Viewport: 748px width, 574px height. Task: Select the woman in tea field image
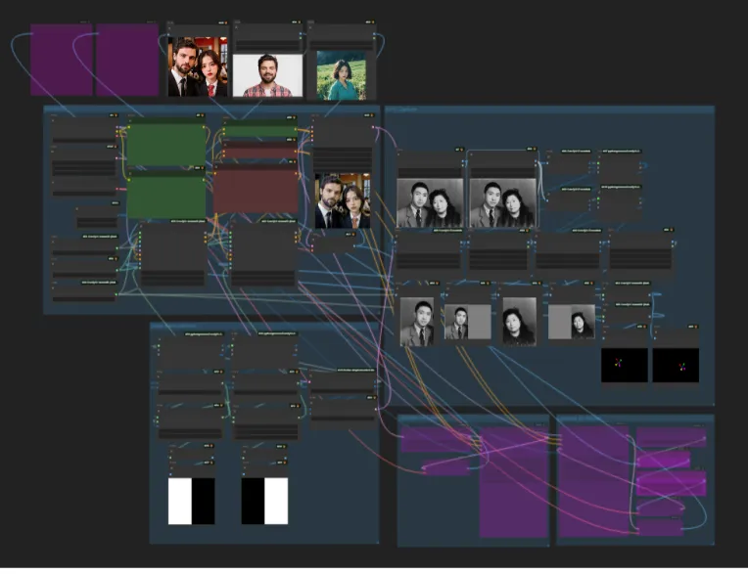click(342, 75)
